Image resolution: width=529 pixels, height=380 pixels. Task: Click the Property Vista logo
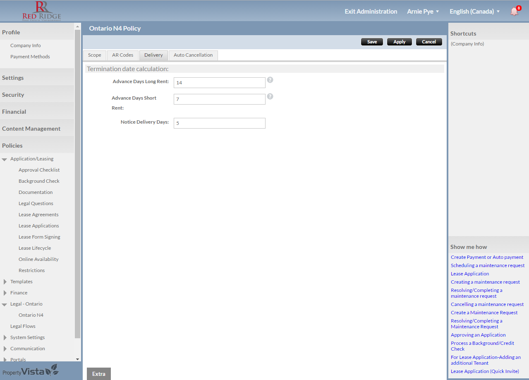[31, 371]
